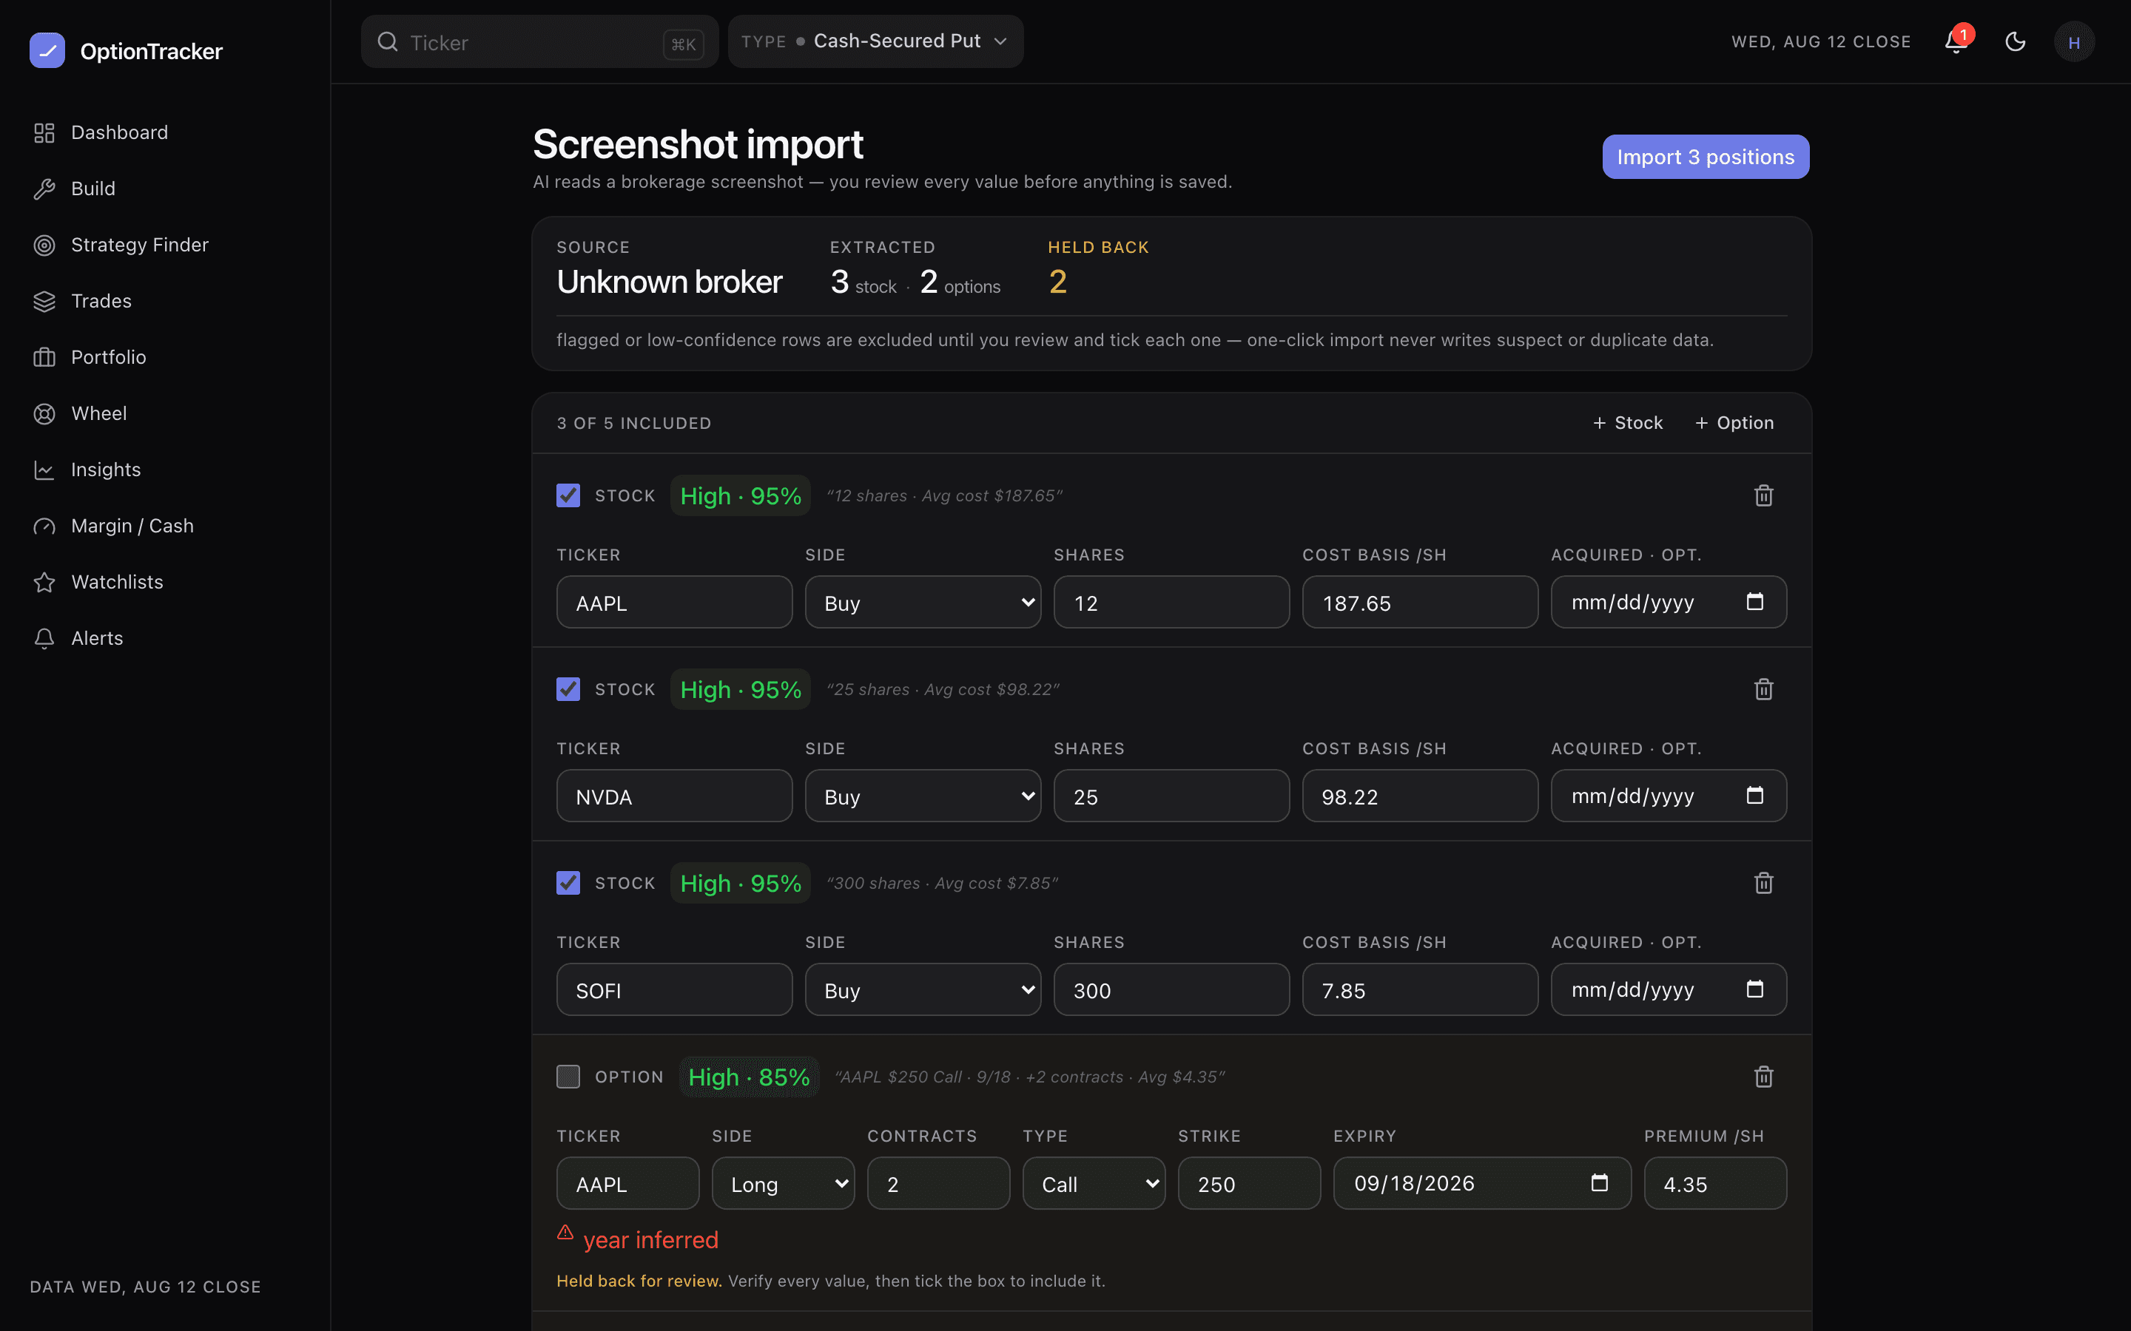
Task: Click the Watchlists star icon
Action: (x=44, y=583)
